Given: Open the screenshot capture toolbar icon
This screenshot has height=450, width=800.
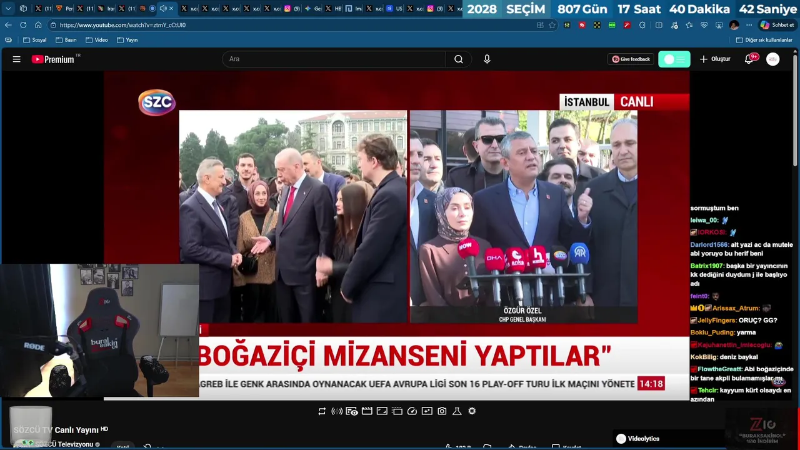Looking at the screenshot, I should click(719, 25).
